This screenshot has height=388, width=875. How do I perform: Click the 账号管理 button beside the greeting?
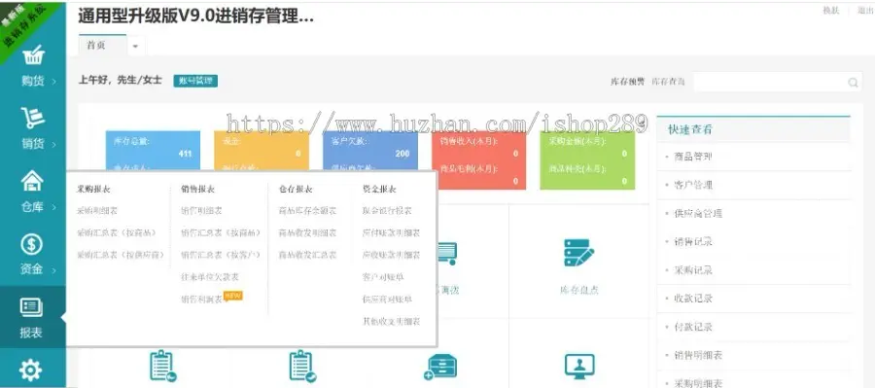(x=195, y=81)
